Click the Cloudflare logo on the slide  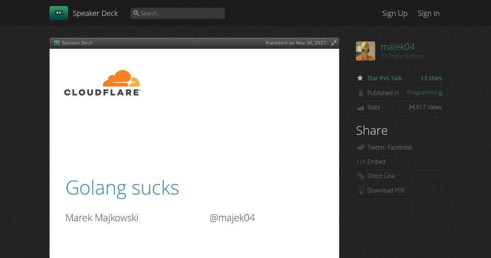pos(103,83)
